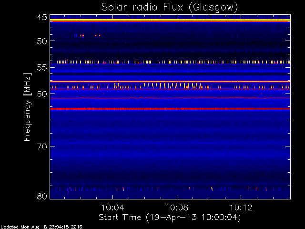Click the 55 frequency tick label

[42, 68]
